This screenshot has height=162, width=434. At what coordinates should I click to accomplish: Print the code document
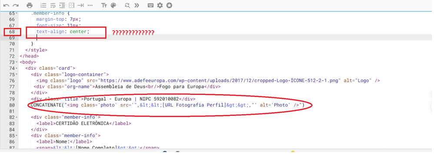[30, 5]
